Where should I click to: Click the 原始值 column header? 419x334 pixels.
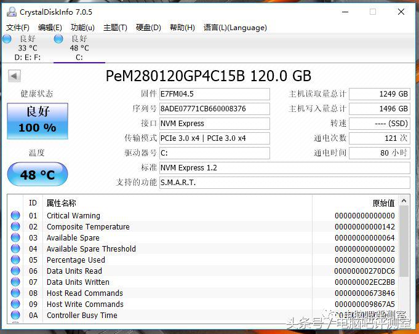click(356, 203)
